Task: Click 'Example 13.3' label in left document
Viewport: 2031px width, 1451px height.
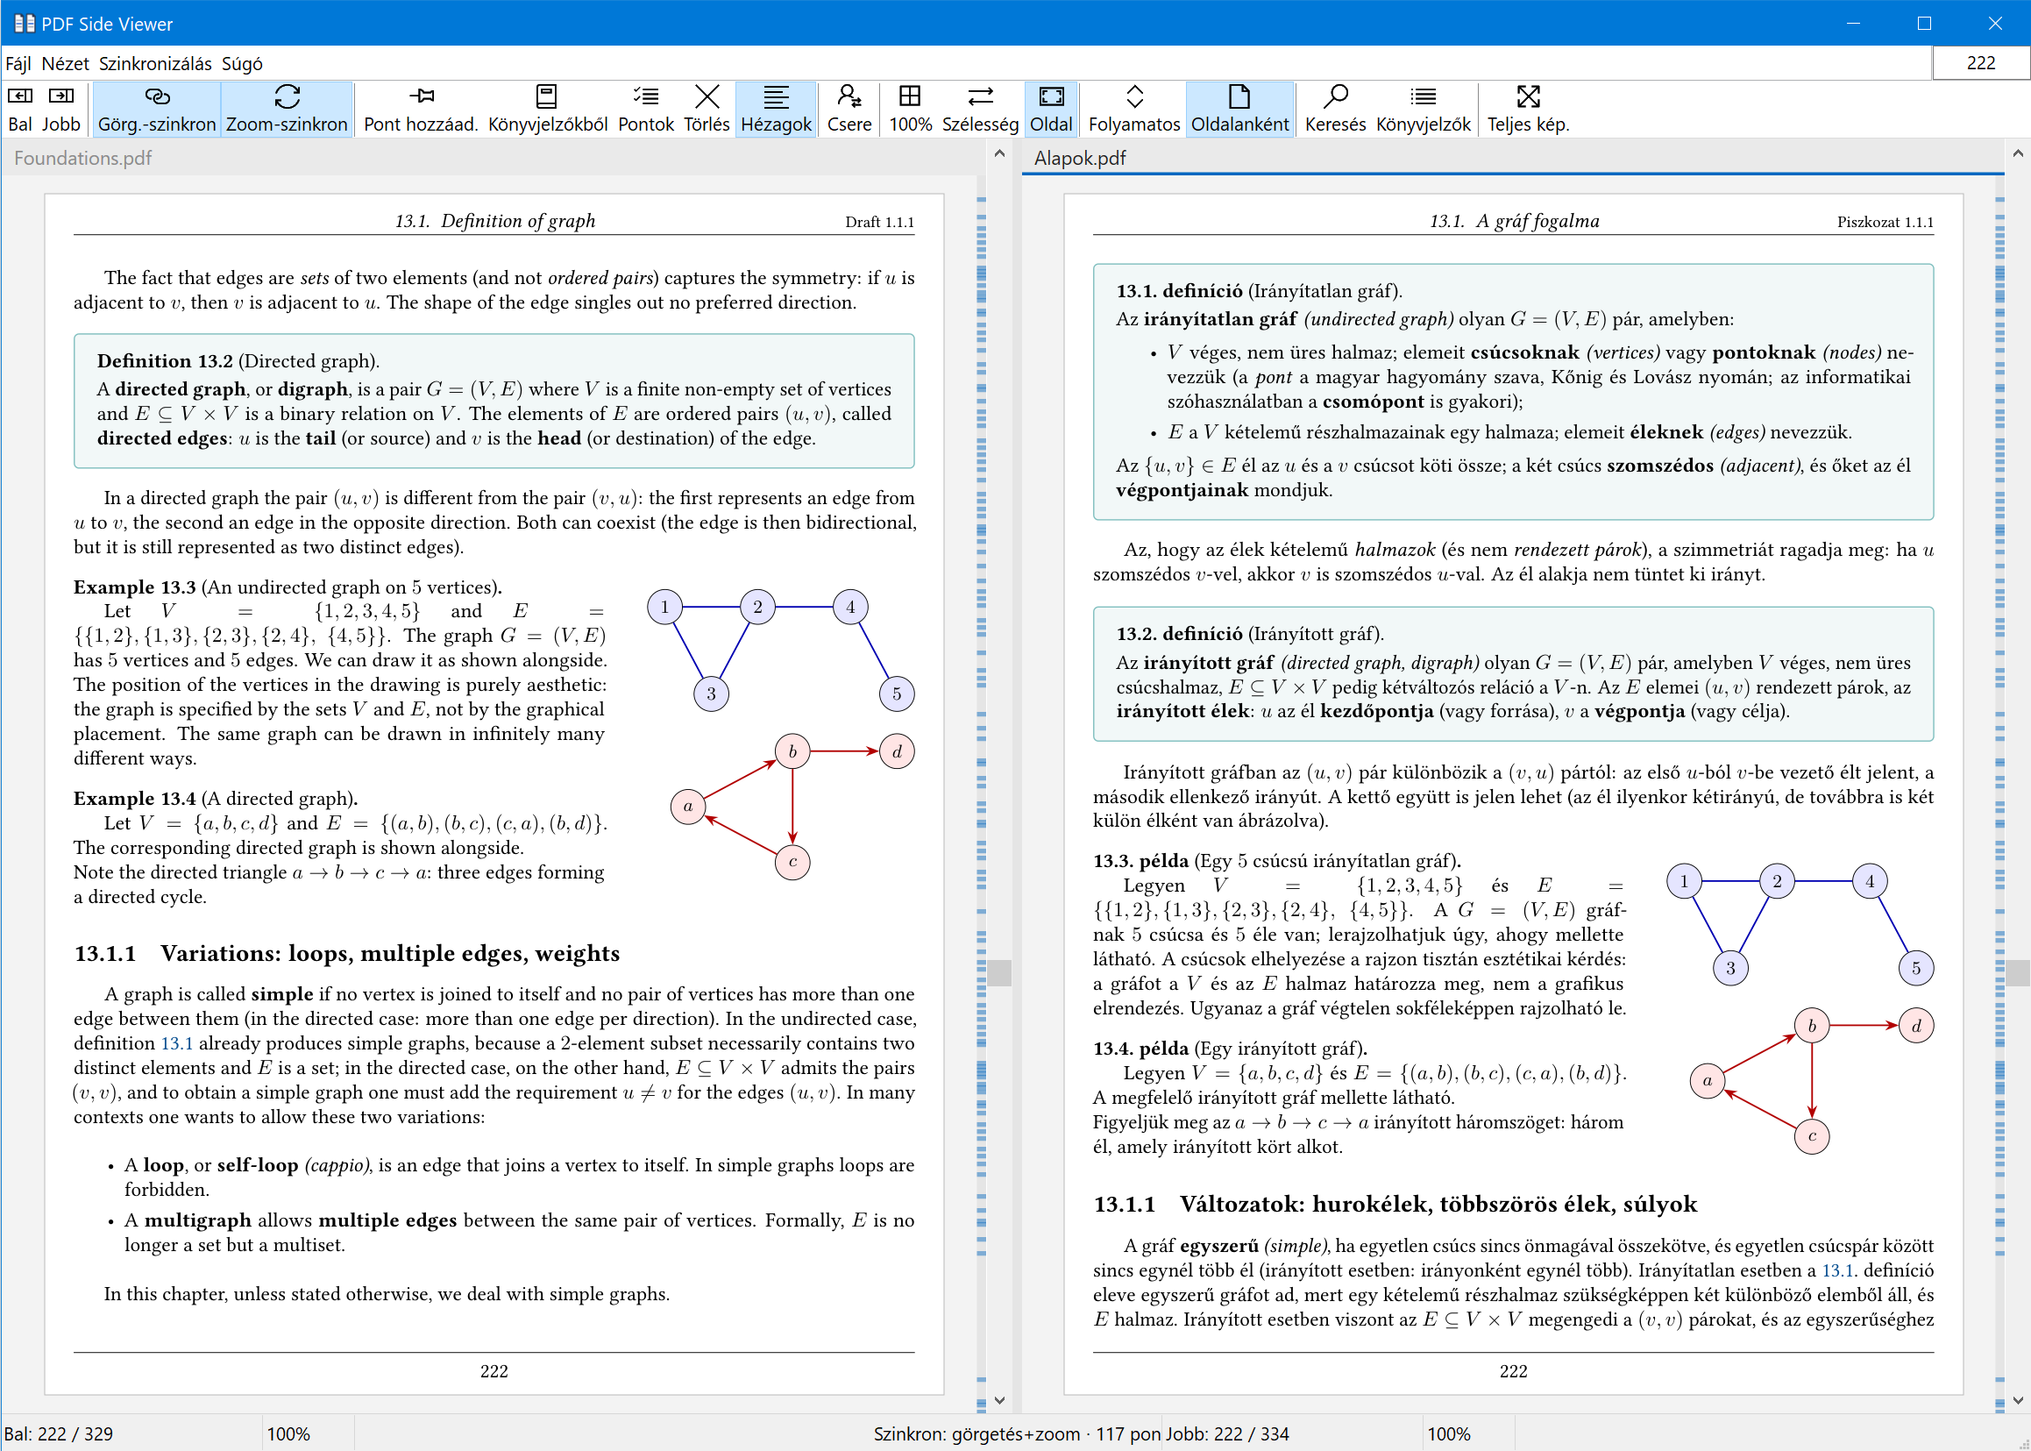Action: 135,587
